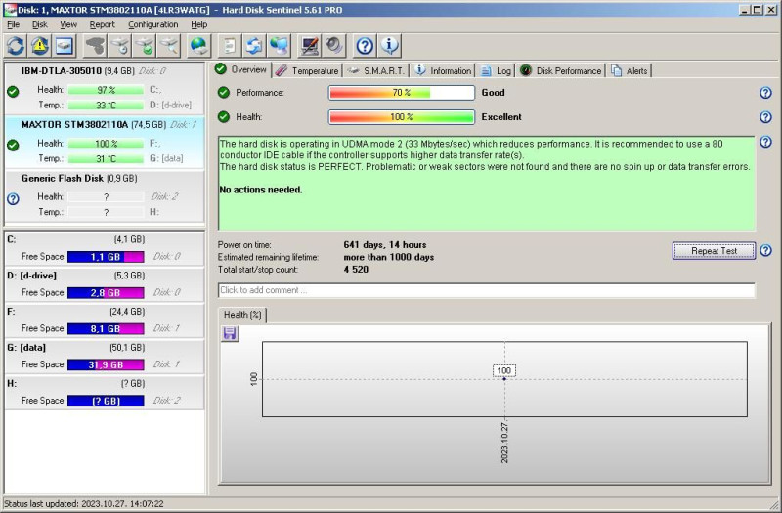This screenshot has width=782, height=513.
Task: Click the floppy save icon on health chart
Action: pos(230,333)
